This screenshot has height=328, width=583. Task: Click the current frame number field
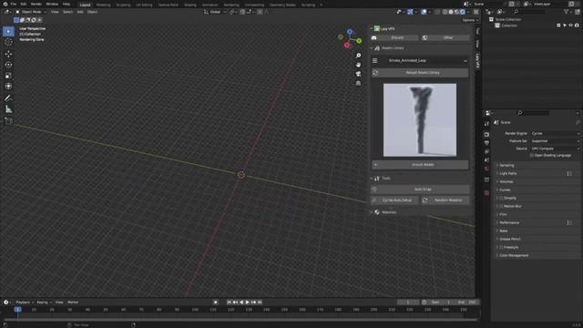[x=407, y=302]
